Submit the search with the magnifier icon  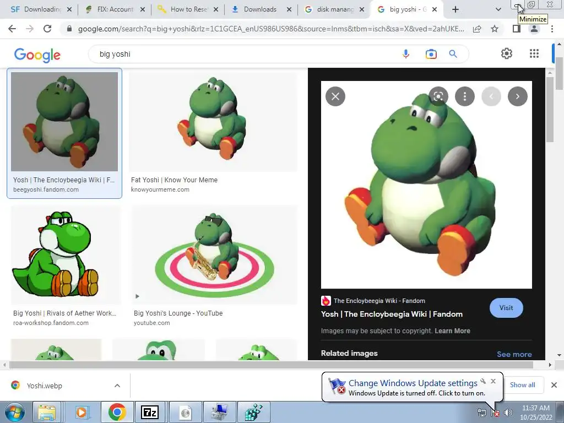click(453, 54)
